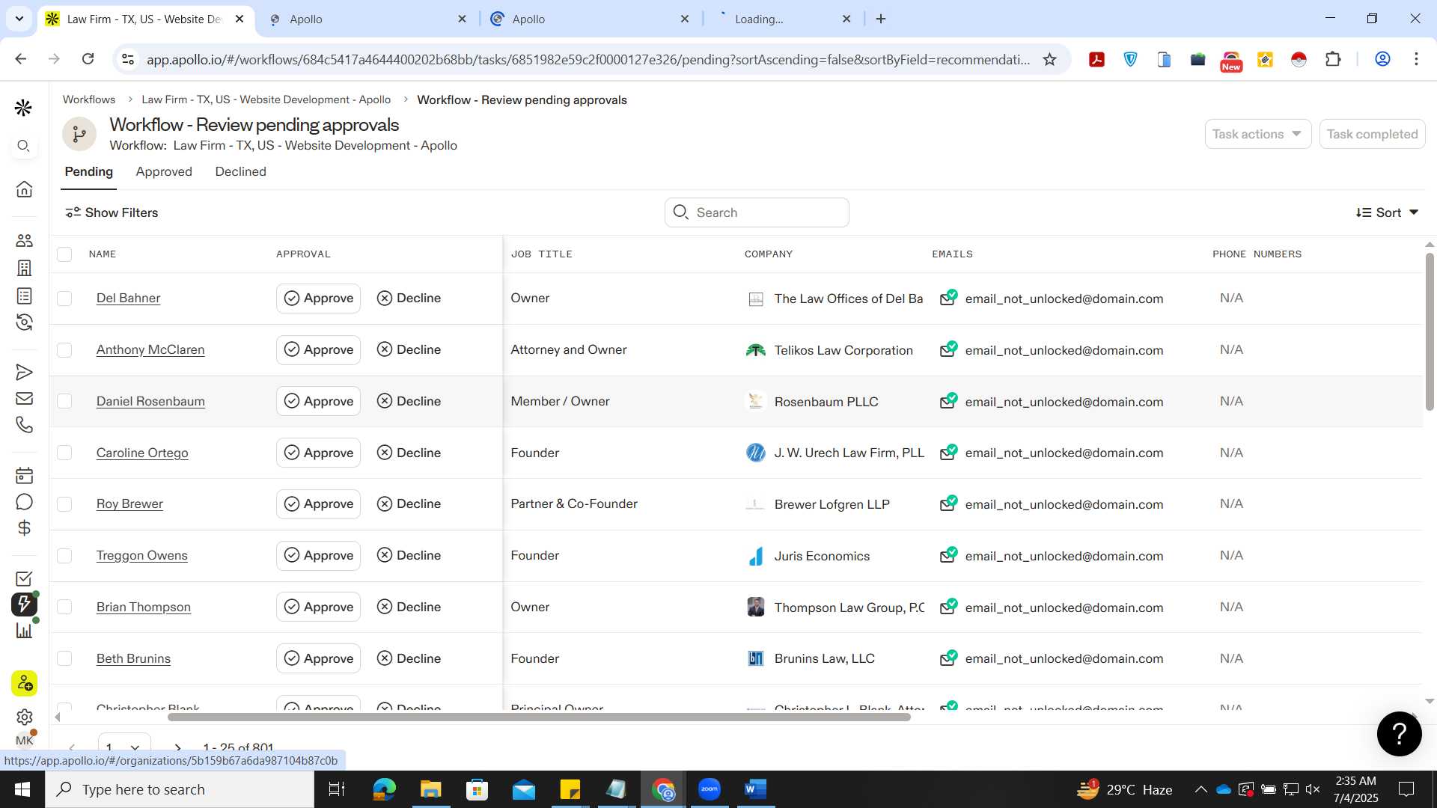Click the sidebar search magnifier icon
1437x808 pixels.
24,146
